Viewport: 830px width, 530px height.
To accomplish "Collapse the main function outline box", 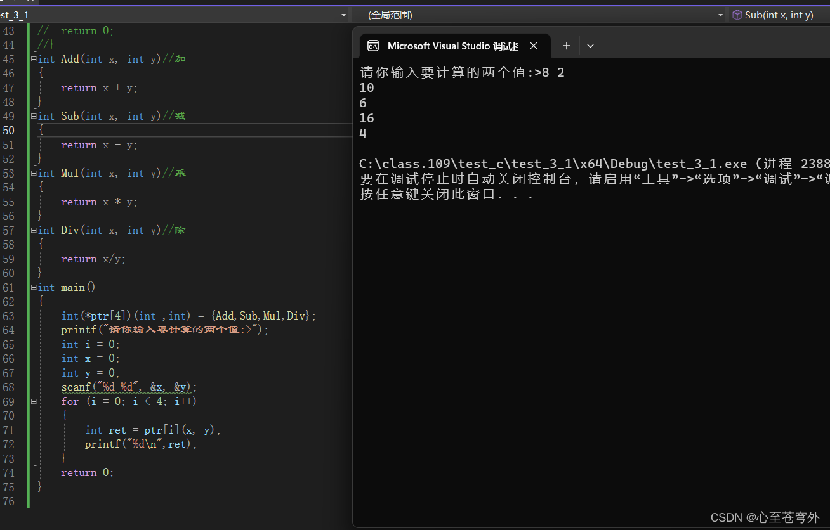I will (34, 287).
